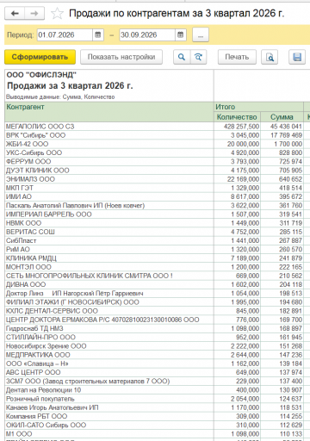Screen dimensions: 310x441
Task: Select row М1 ООО
Action: pos(109,434)
